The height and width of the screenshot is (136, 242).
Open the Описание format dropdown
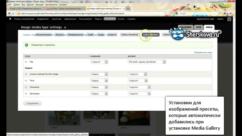(139, 87)
